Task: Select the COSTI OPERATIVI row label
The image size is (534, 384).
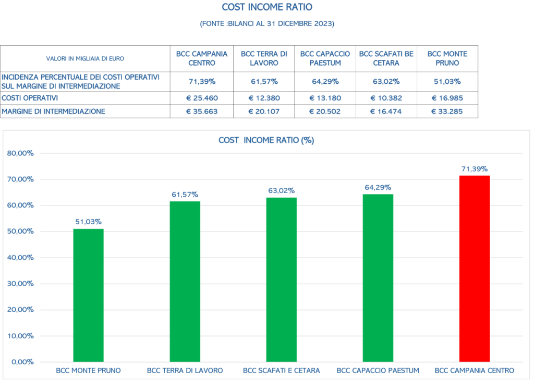Action: click(x=85, y=98)
